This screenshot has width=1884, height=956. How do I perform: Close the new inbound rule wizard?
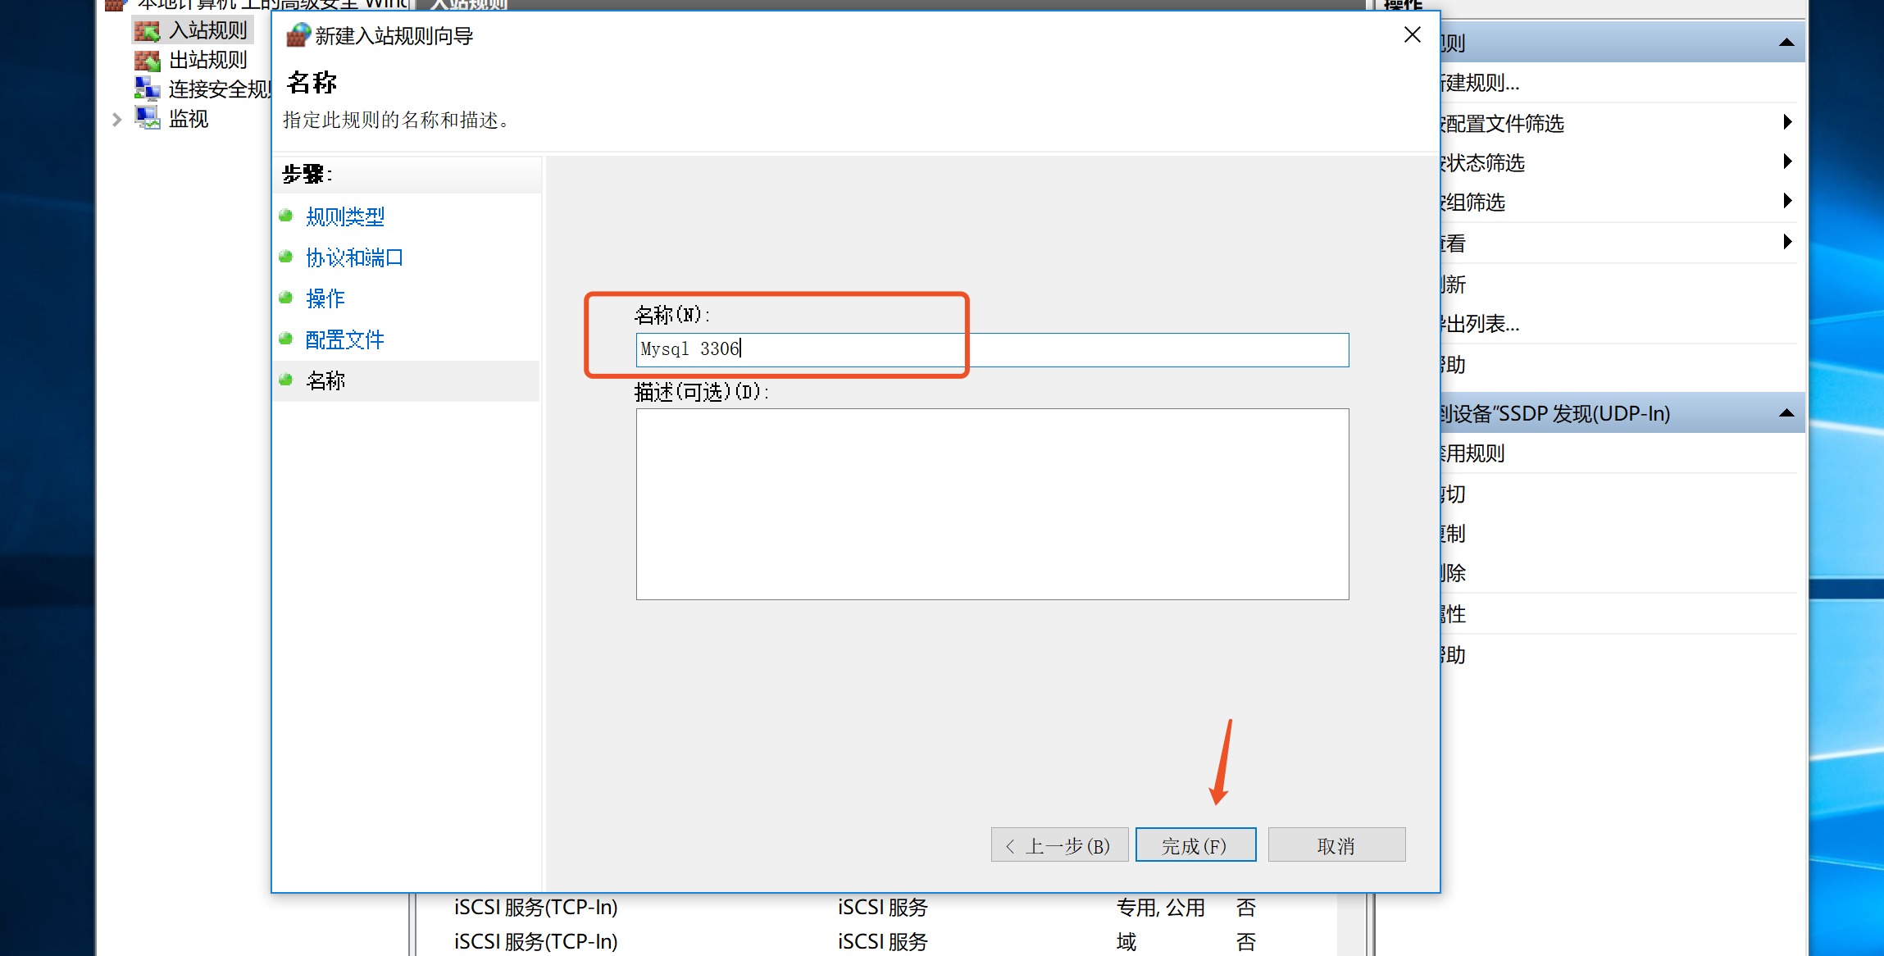tap(1412, 35)
